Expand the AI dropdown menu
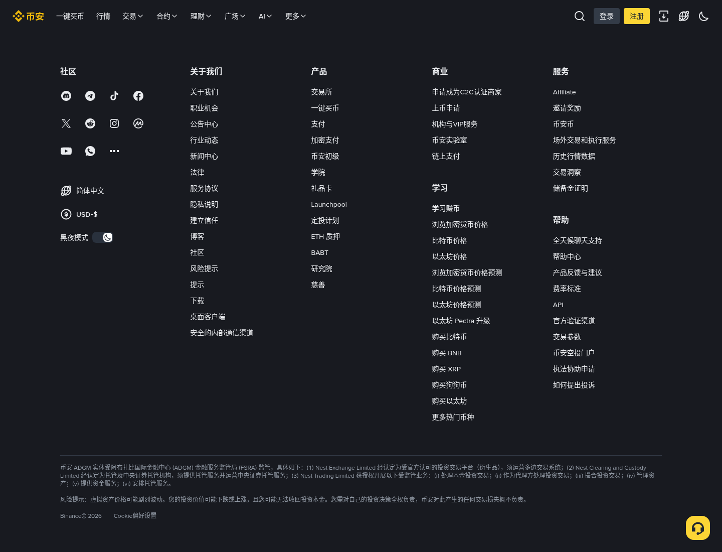The image size is (722, 552). [x=265, y=16]
